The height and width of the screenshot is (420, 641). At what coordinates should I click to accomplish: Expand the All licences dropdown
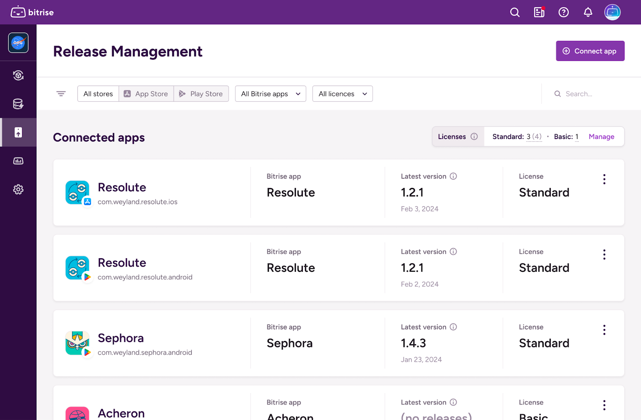tap(343, 94)
